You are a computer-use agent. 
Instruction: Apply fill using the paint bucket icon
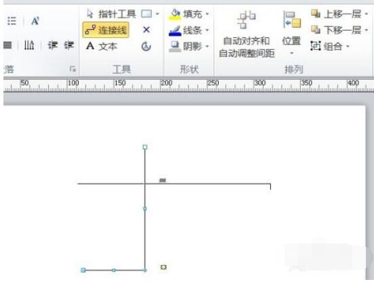175,14
